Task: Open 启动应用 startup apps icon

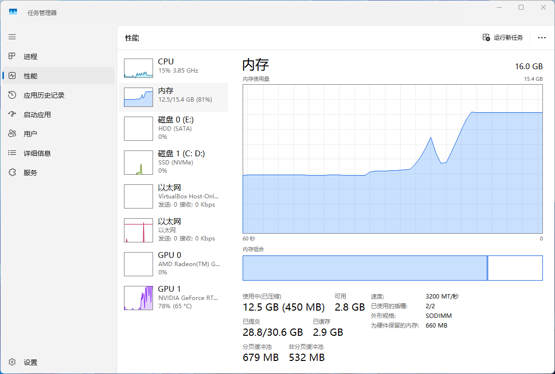Action: tap(13, 114)
